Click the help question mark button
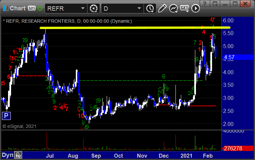Screen dimensions: 255x160 [205, 4]
